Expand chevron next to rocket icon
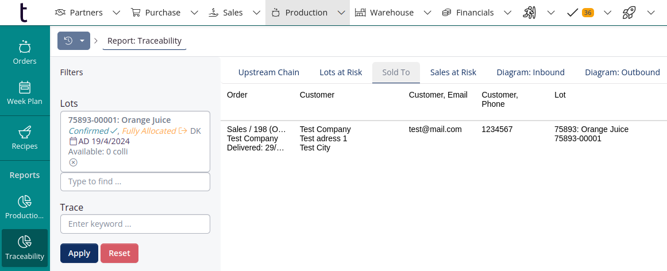This screenshot has width=667, height=271. (650, 13)
